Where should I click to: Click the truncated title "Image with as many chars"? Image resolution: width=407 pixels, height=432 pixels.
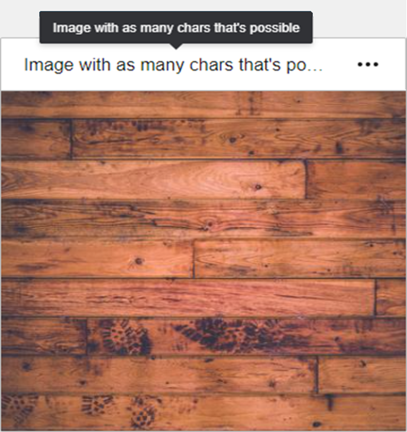pyautogui.click(x=173, y=65)
